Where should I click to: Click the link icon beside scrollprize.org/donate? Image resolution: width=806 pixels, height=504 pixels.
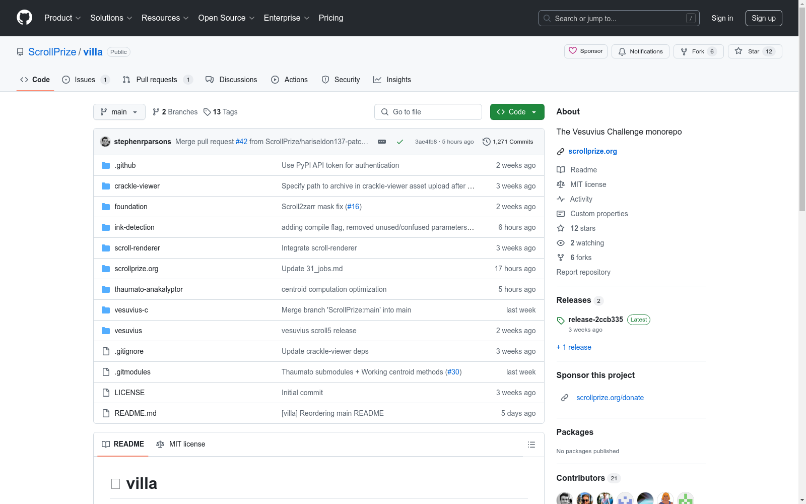coord(565,398)
